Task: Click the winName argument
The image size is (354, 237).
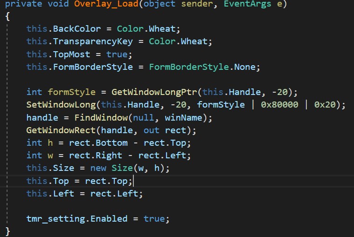Action: point(184,118)
